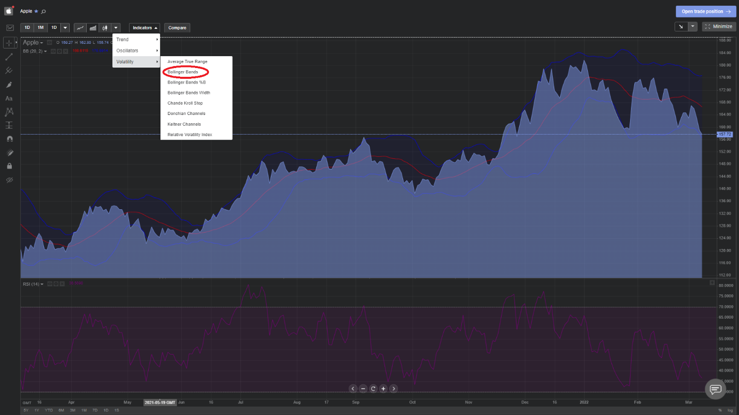The width and height of the screenshot is (739, 415).
Task: Open the live chat bubble icon
Action: [x=715, y=389]
